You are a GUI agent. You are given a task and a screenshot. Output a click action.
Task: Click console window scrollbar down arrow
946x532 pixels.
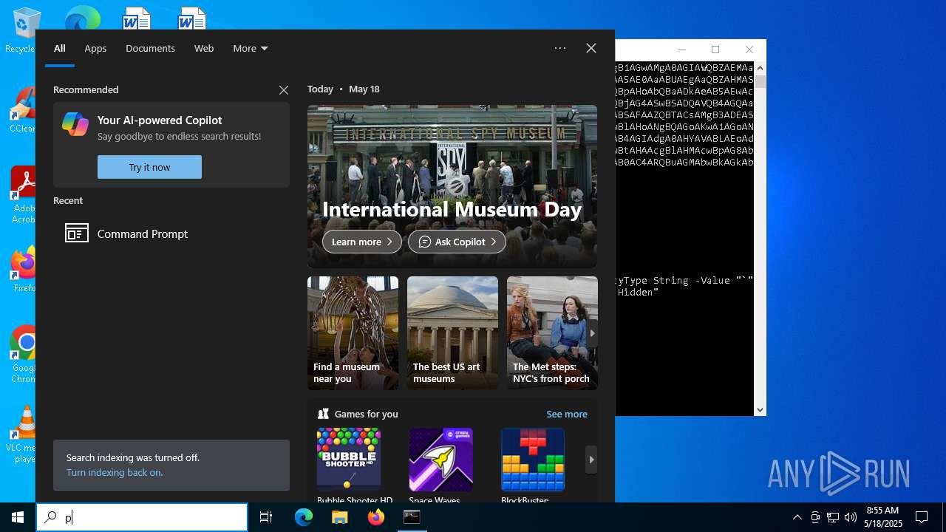[x=760, y=409]
